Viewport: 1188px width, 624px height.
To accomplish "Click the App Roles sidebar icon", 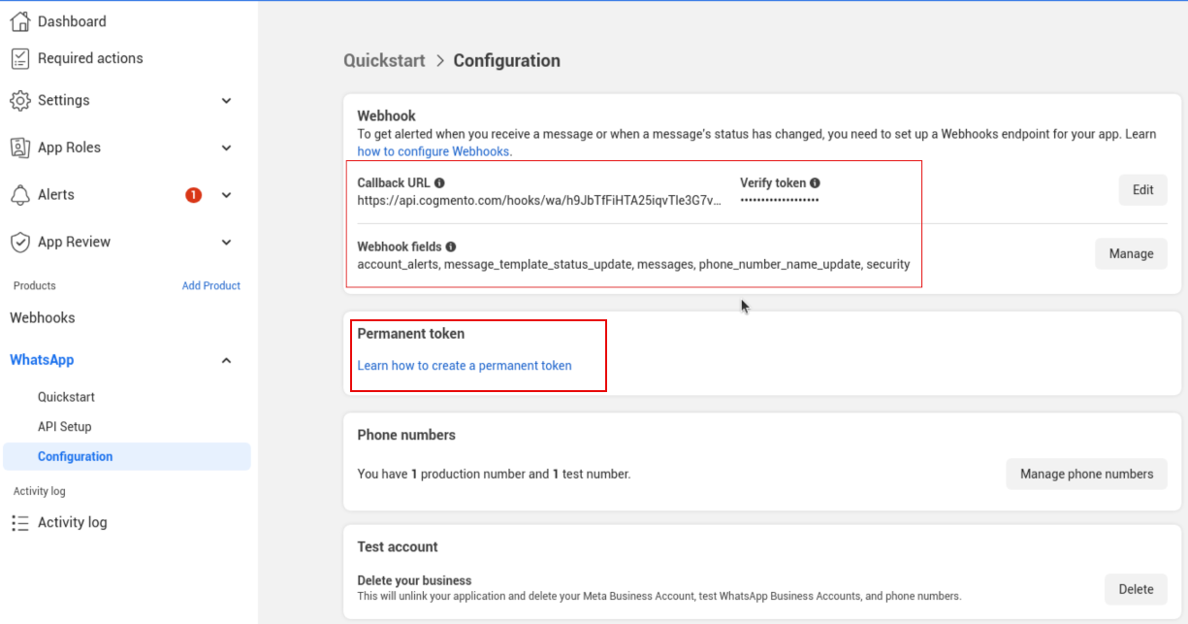I will [21, 147].
